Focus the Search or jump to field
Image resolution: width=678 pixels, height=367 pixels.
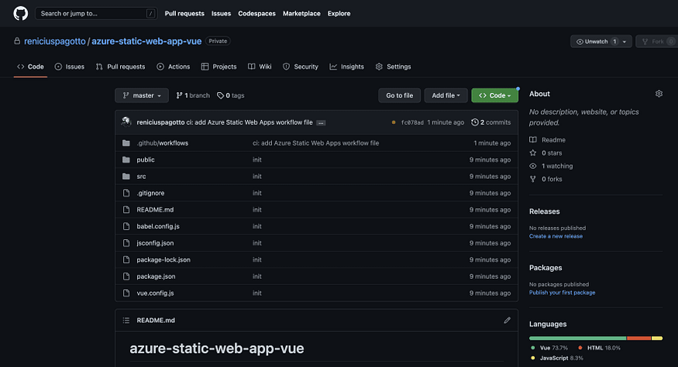[x=96, y=13]
